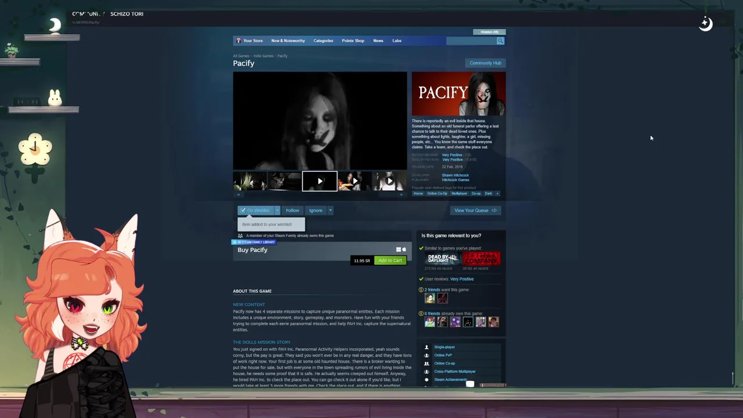Open the Categories menu

tap(323, 41)
